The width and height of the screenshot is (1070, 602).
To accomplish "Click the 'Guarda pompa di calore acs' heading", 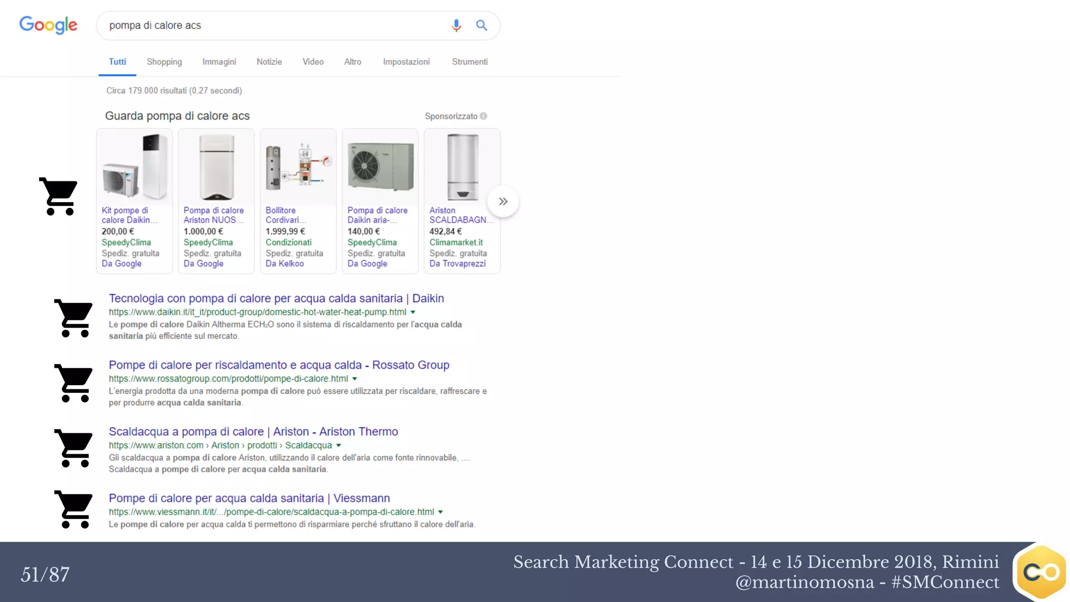I will (x=177, y=115).
